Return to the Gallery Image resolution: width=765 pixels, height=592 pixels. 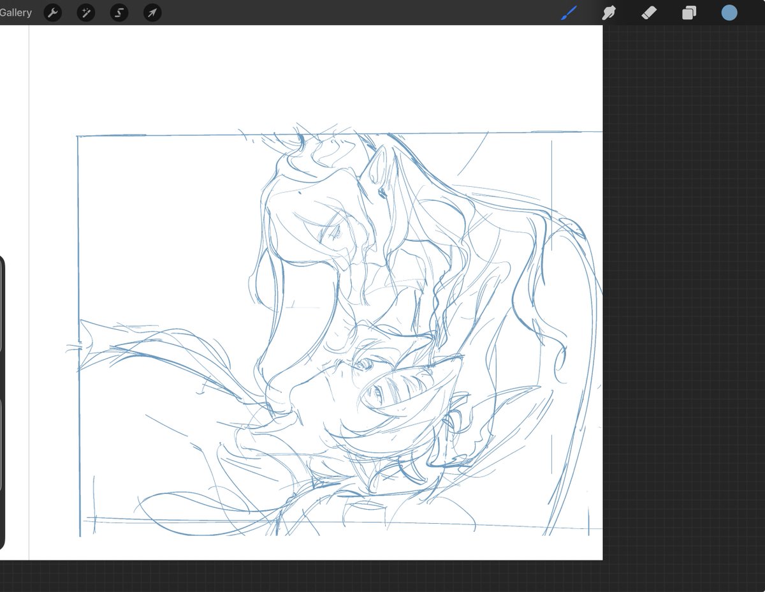(x=16, y=13)
